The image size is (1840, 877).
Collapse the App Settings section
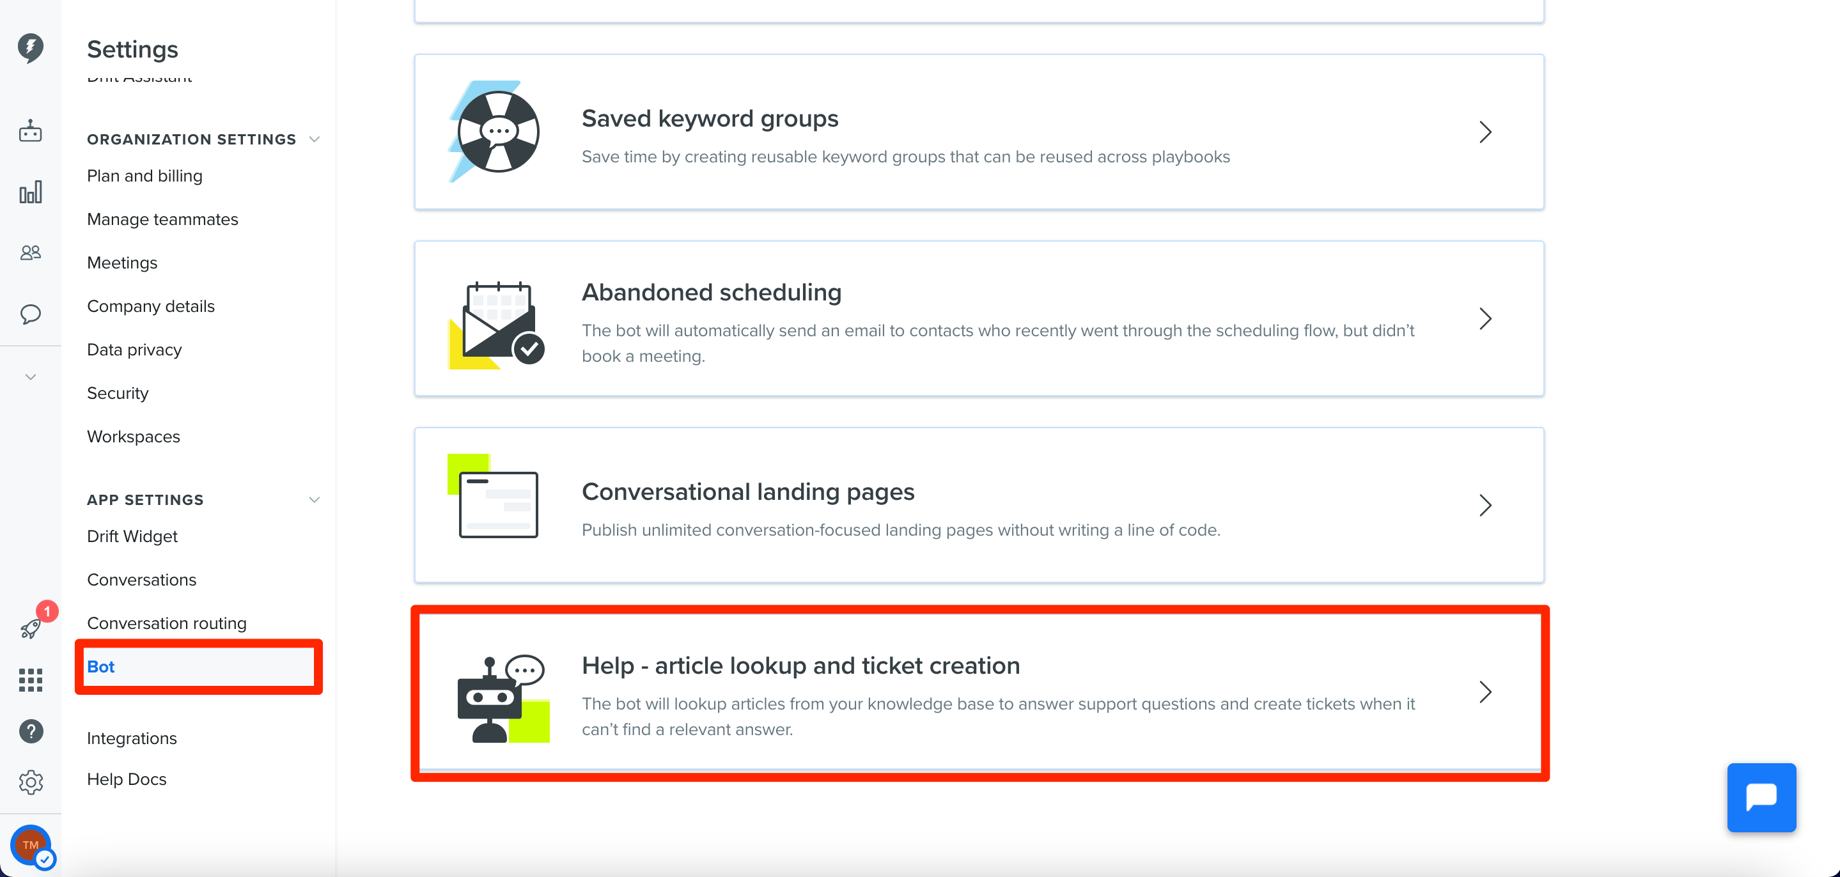click(313, 500)
